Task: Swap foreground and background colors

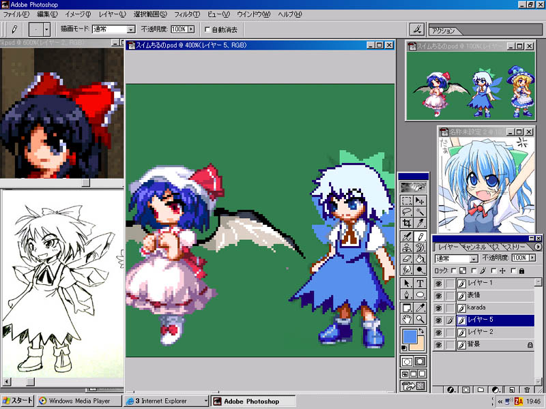Action: tap(421, 331)
